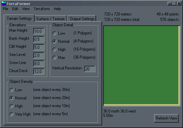This screenshot has height=128, width=183.
Task: Click the '5.00m' elevation readout
Action: 108,116
